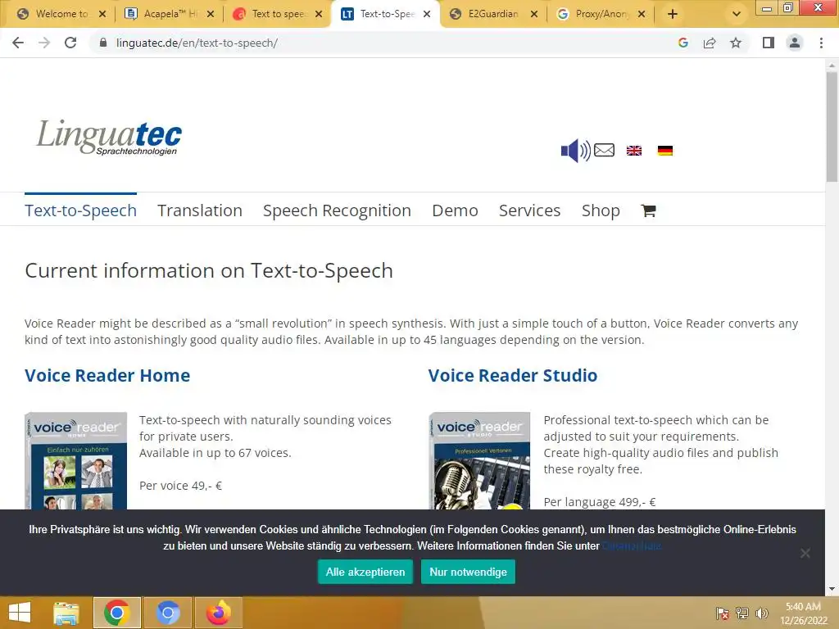The height and width of the screenshot is (629, 839).
Task: Open the privacy policy link in cookie banner
Action: pos(632,546)
